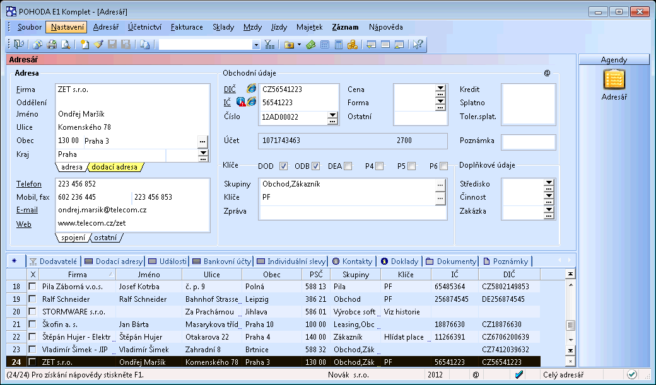
Task: Click the red alert info icon next to IČ
Action: (241, 101)
